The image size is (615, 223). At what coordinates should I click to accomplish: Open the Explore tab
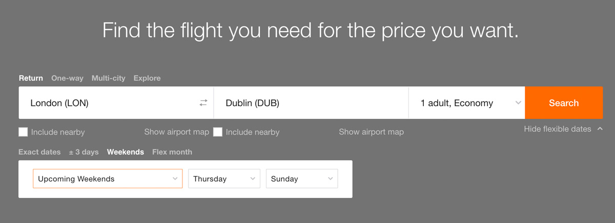point(147,78)
